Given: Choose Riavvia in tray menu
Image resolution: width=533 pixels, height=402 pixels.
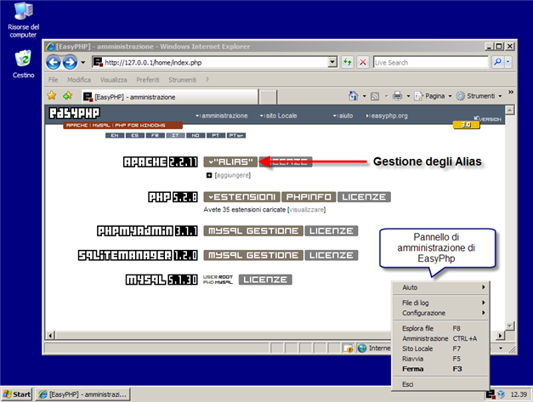Looking at the screenshot, I should click(x=440, y=359).
